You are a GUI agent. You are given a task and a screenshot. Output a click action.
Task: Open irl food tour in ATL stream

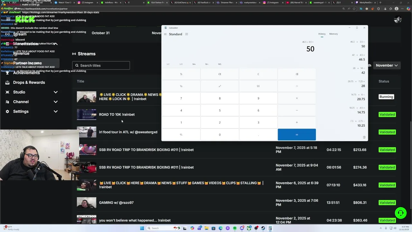(x=128, y=132)
